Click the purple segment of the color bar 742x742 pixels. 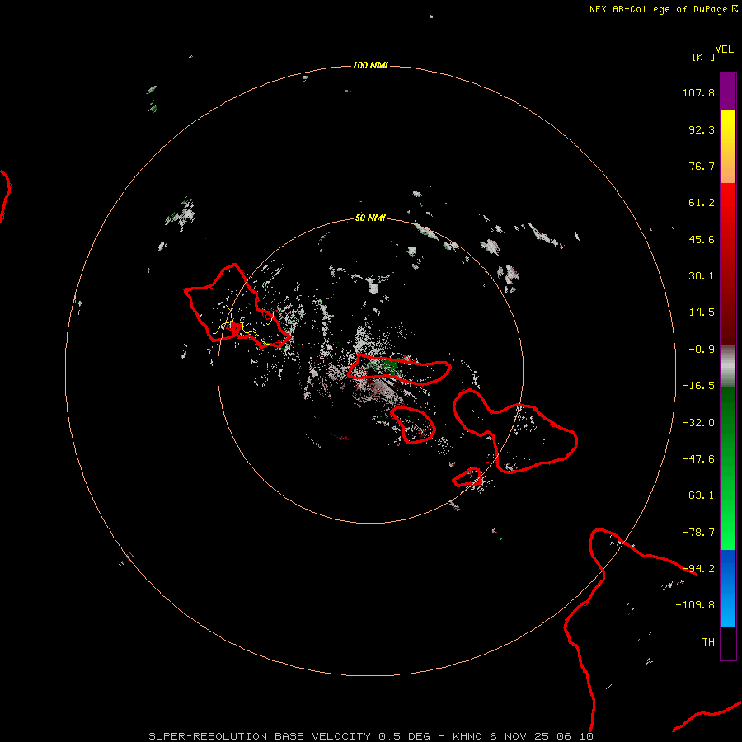(728, 92)
